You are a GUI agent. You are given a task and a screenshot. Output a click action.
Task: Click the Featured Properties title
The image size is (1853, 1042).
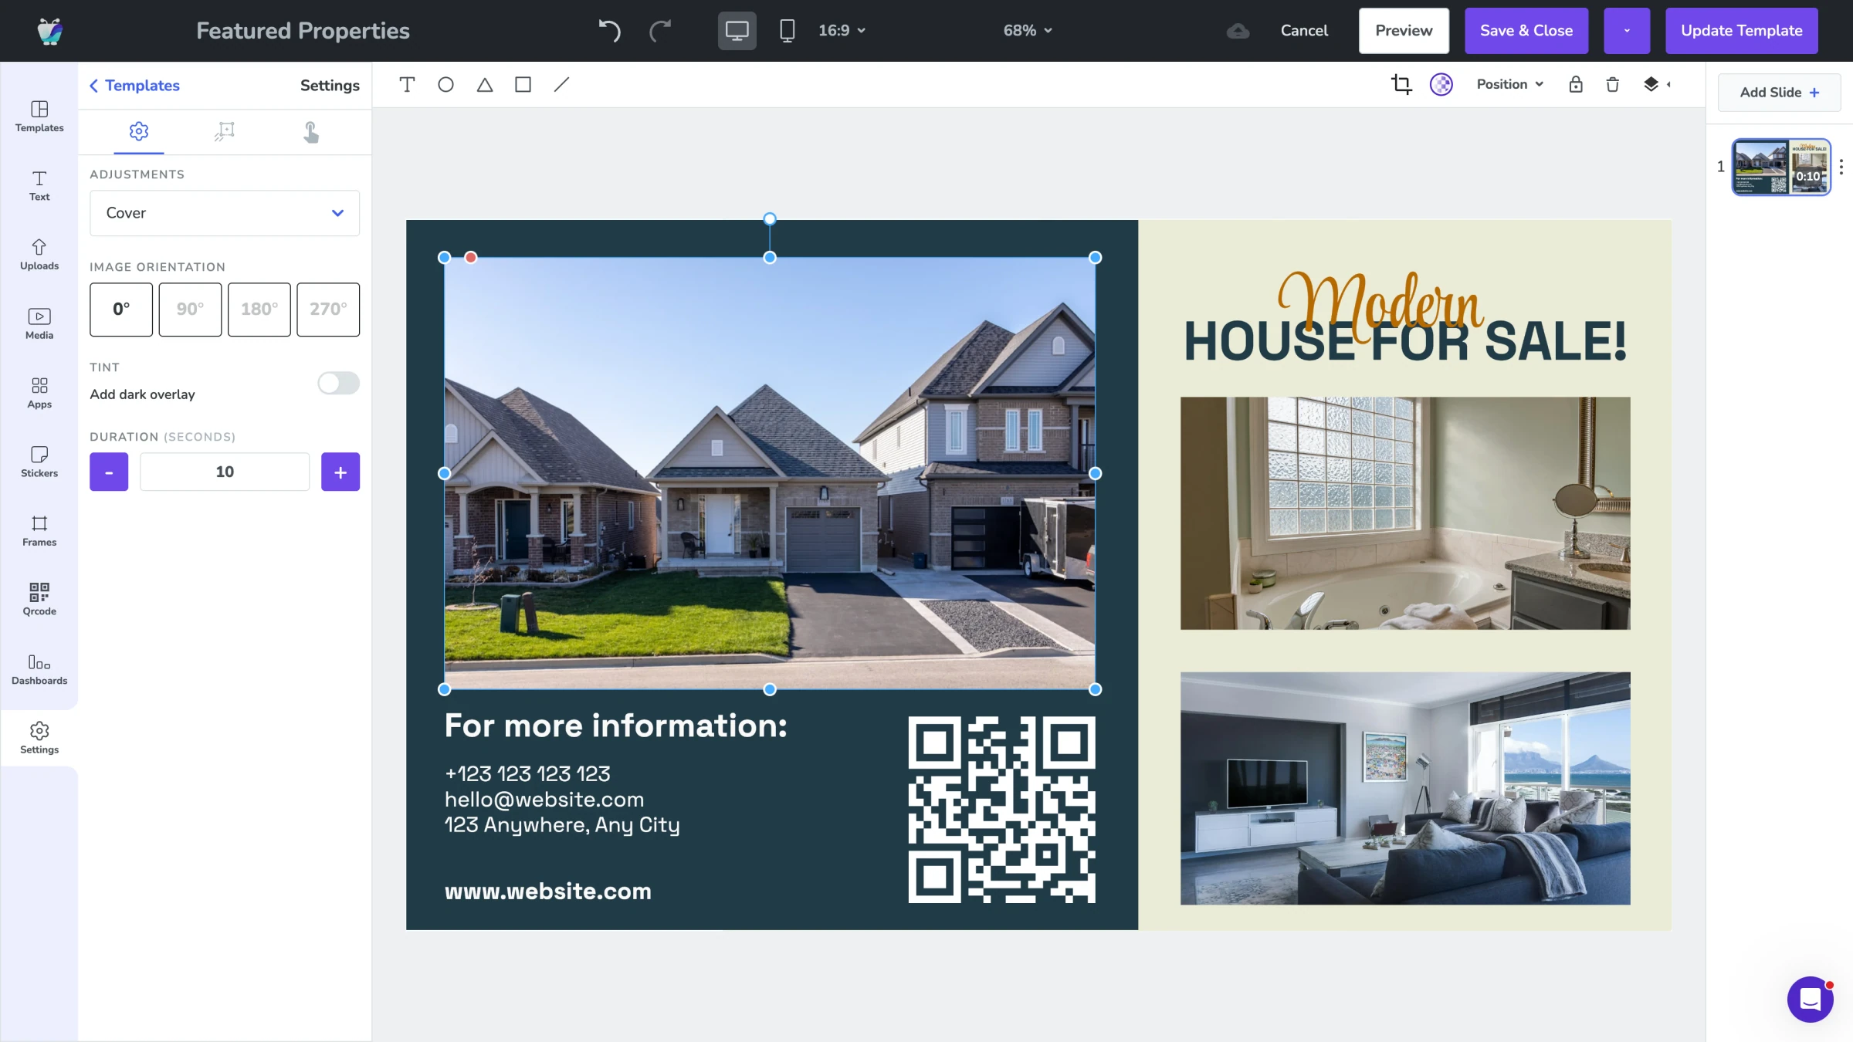[x=303, y=31]
